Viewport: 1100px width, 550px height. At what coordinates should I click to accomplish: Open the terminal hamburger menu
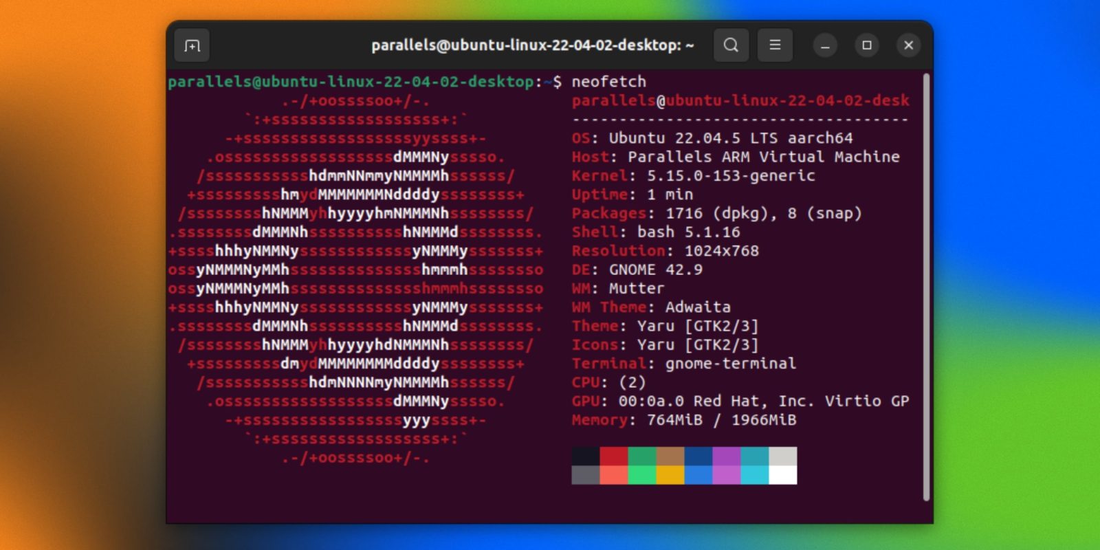point(775,45)
